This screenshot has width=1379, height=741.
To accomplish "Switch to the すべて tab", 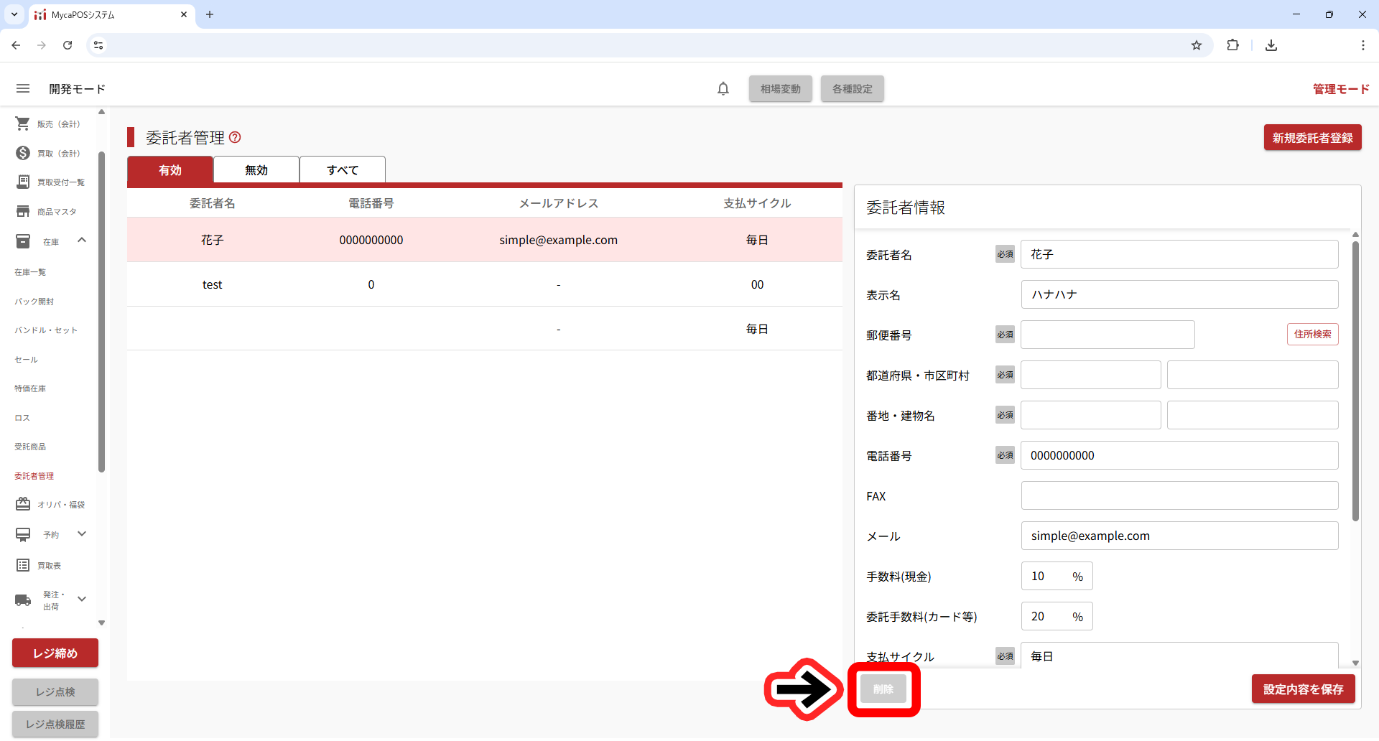I will coord(343,170).
